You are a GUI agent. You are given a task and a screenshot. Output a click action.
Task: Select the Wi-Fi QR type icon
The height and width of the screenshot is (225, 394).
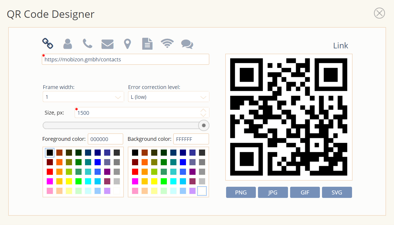167,43
